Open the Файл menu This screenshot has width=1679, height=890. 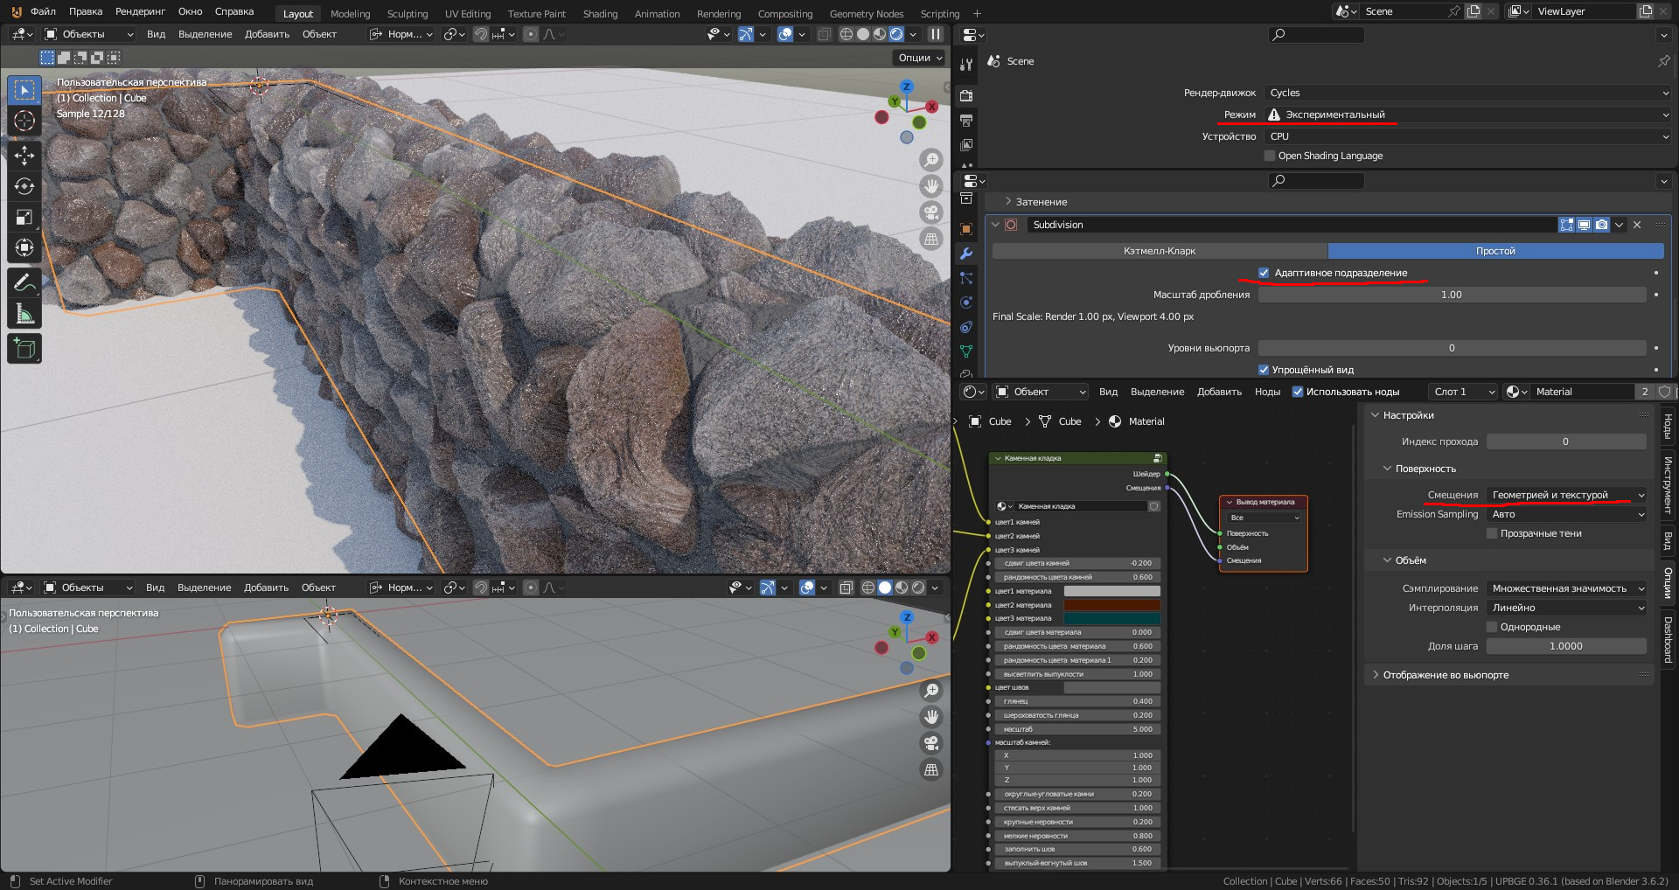click(43, 11)
